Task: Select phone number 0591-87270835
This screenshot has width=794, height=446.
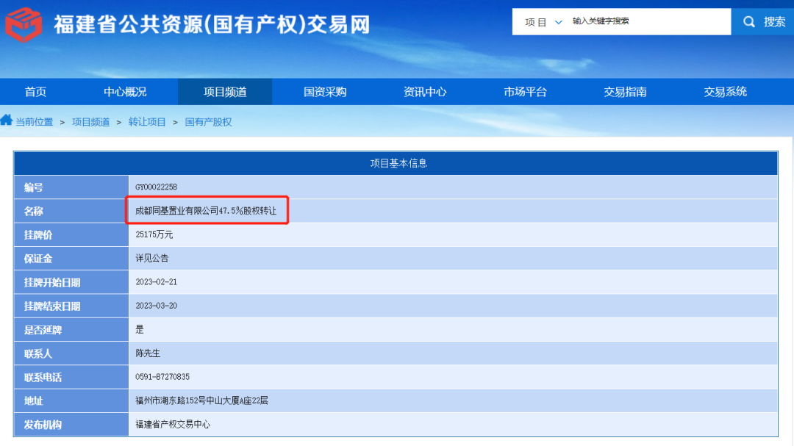Action: click(162, 377)
